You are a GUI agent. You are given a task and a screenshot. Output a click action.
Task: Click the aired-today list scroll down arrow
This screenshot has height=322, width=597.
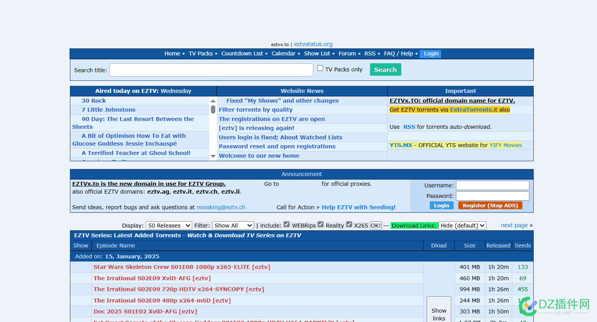pos(213,156)
